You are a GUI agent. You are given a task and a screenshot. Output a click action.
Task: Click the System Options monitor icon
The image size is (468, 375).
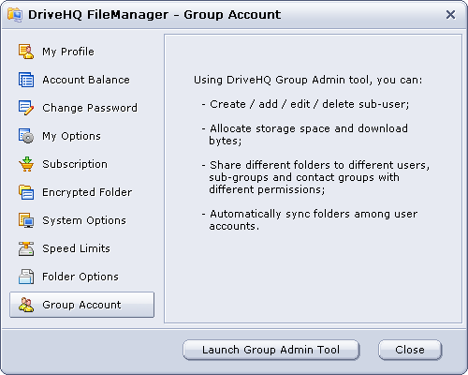26,220
